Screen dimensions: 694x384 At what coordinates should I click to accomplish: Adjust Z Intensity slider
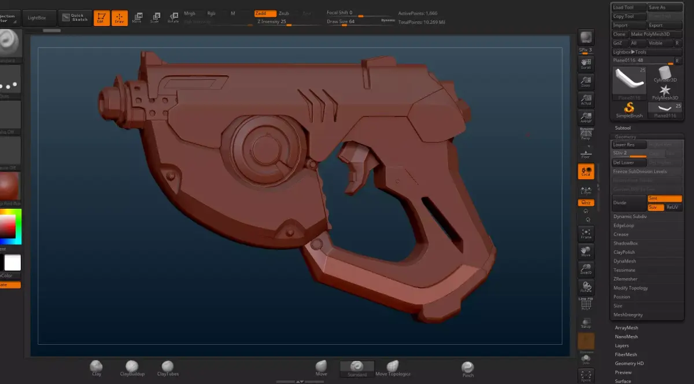click(x=289, y=23)
